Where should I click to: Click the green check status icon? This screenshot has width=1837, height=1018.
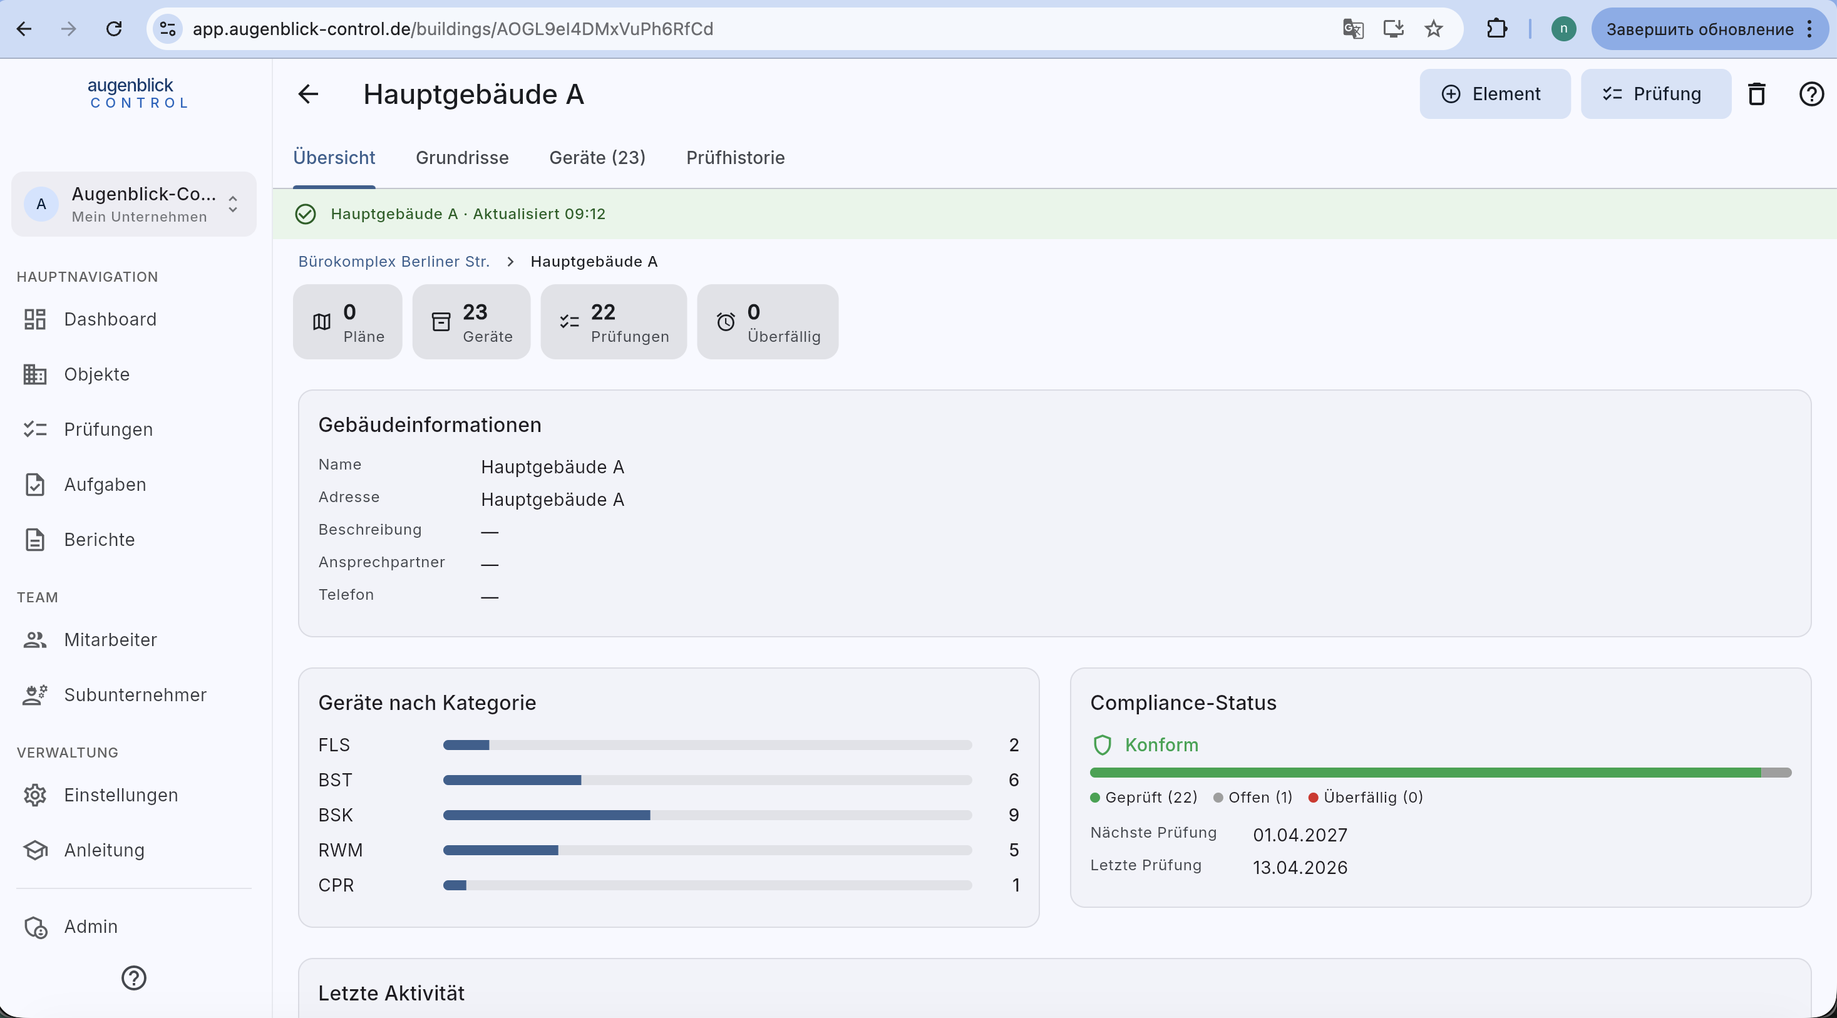coord(305,214)
